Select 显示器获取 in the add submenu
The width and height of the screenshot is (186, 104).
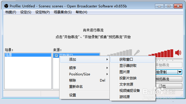[133, 65]
